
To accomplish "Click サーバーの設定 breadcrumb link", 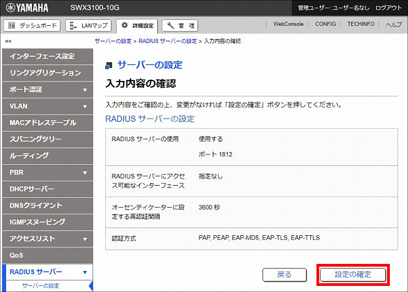I will coord(113,41).
